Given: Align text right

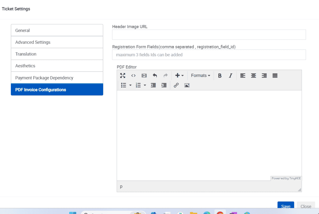Looking at the screenshot, I should point(264,76).
